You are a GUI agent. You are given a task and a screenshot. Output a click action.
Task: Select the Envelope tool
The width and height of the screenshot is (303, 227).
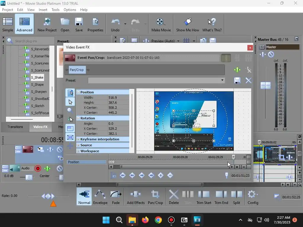pos(100,197)
